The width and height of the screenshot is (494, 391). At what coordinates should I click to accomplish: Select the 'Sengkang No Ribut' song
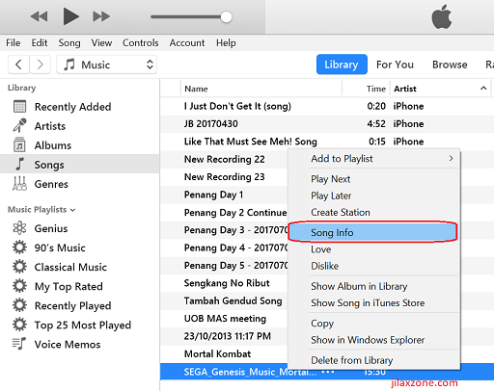tap(227, 283)
